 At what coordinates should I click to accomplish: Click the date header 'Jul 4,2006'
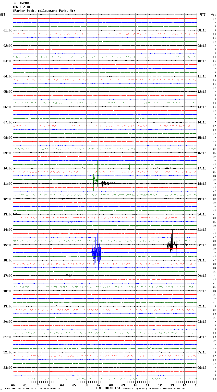(21, 3)
